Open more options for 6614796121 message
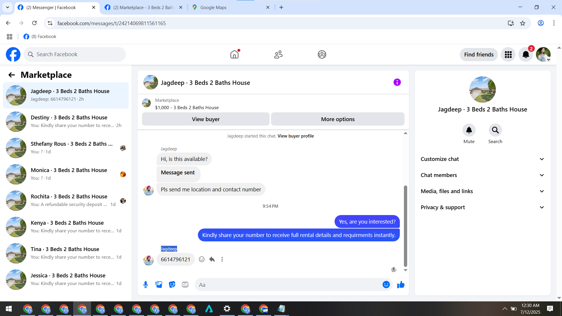The image size is (562, 316). [222, 259]
